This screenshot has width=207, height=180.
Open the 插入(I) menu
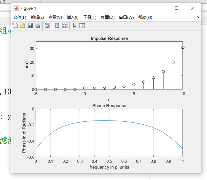click(x=72, y=17)
